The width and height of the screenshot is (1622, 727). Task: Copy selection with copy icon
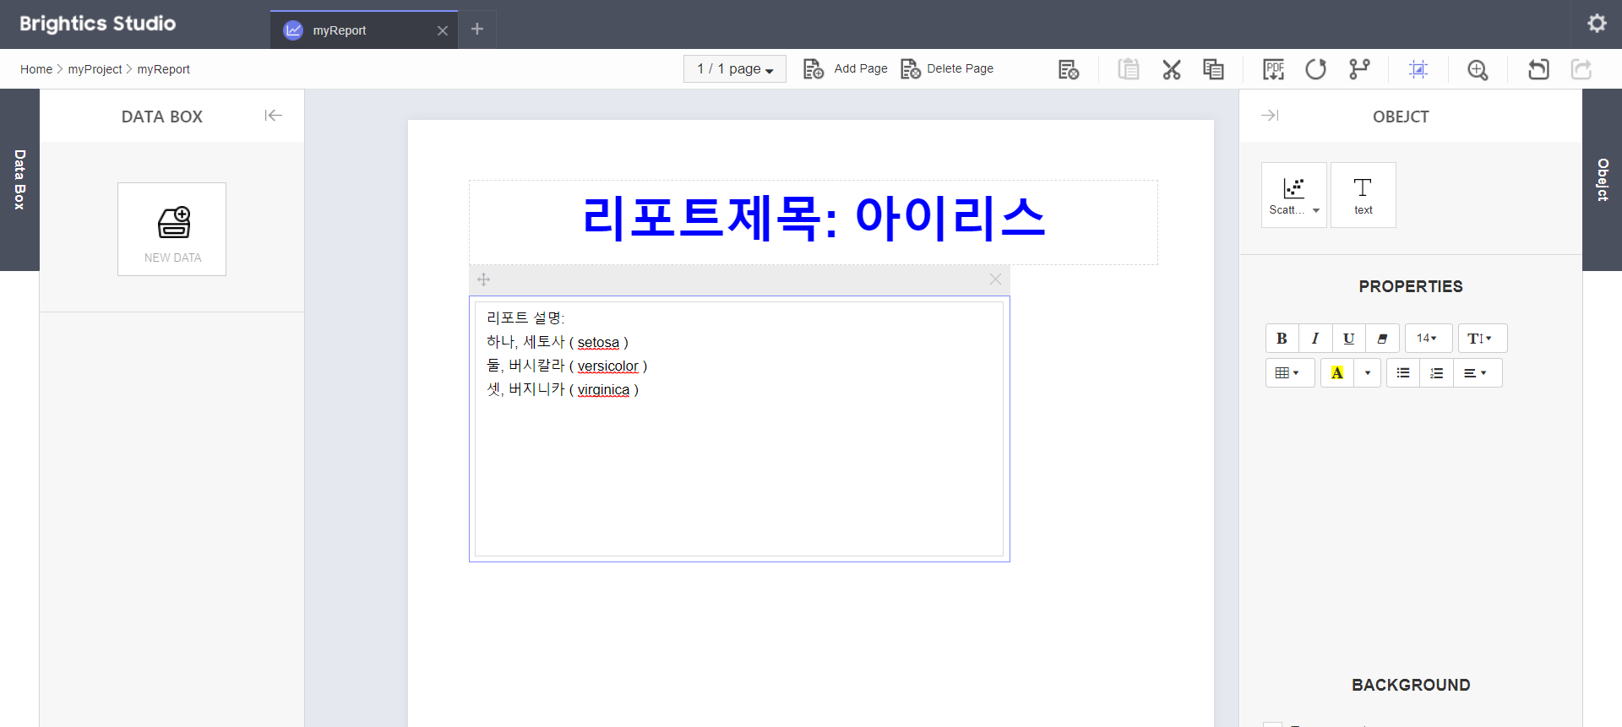[1214, 69]
